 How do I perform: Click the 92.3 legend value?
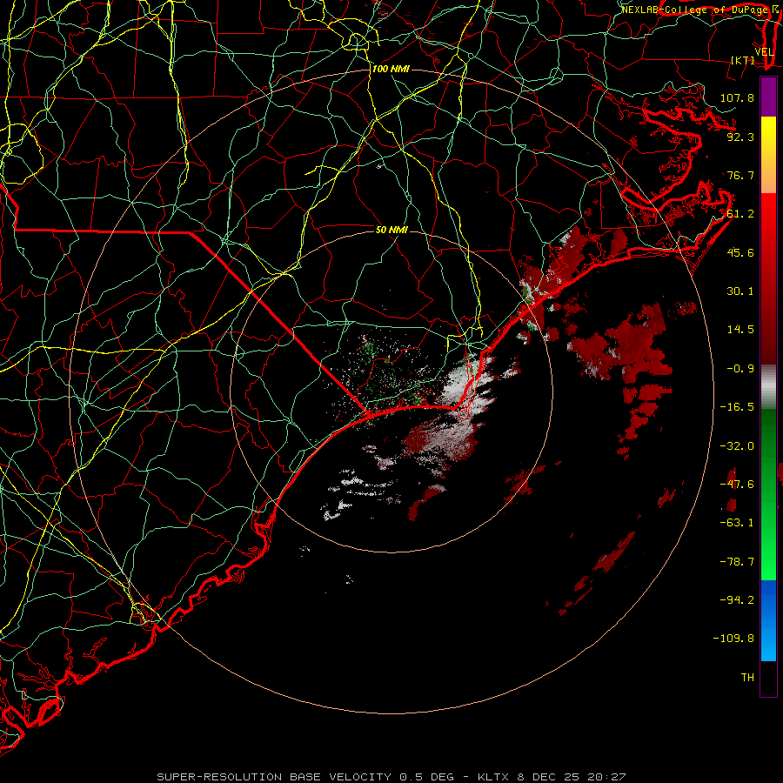(740, 137)
